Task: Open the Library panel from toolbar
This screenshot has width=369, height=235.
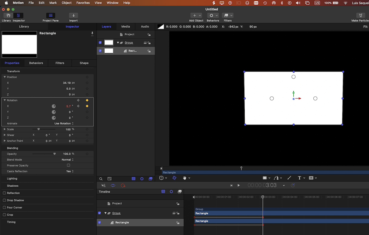Action: click(x=8, y=15)
